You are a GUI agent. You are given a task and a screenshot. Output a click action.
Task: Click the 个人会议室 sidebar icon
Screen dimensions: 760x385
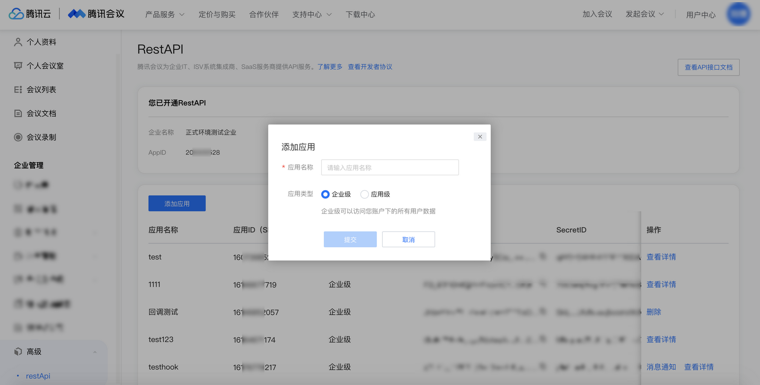tap(18, 66)
